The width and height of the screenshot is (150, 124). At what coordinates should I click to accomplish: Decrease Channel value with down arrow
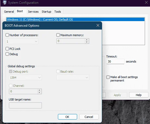pyautogui.click(x=39, y=92)
